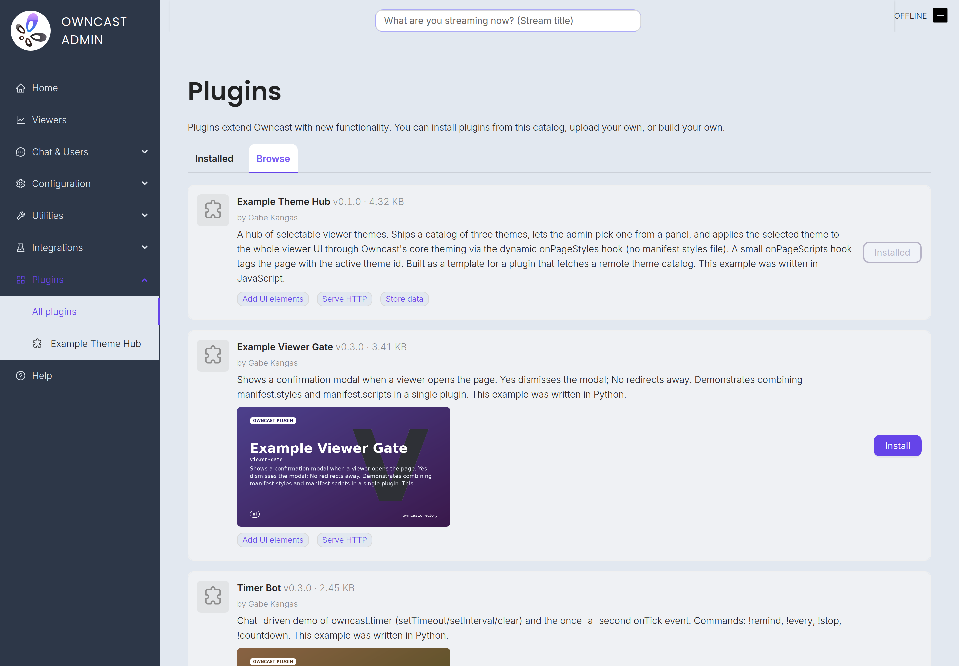The height and width of the screenshot is (666, 959).
Task: Click the v0.3.0 · 3.41 KB version text
Action: [x=371, y=347]
